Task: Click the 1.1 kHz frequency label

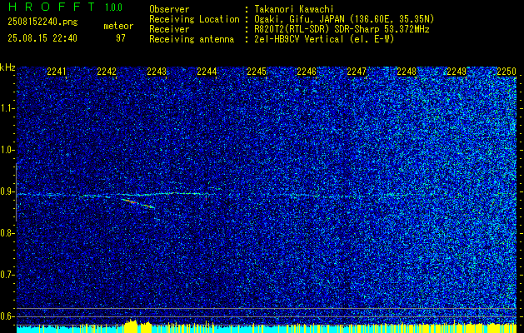Action: pos(7,108)
